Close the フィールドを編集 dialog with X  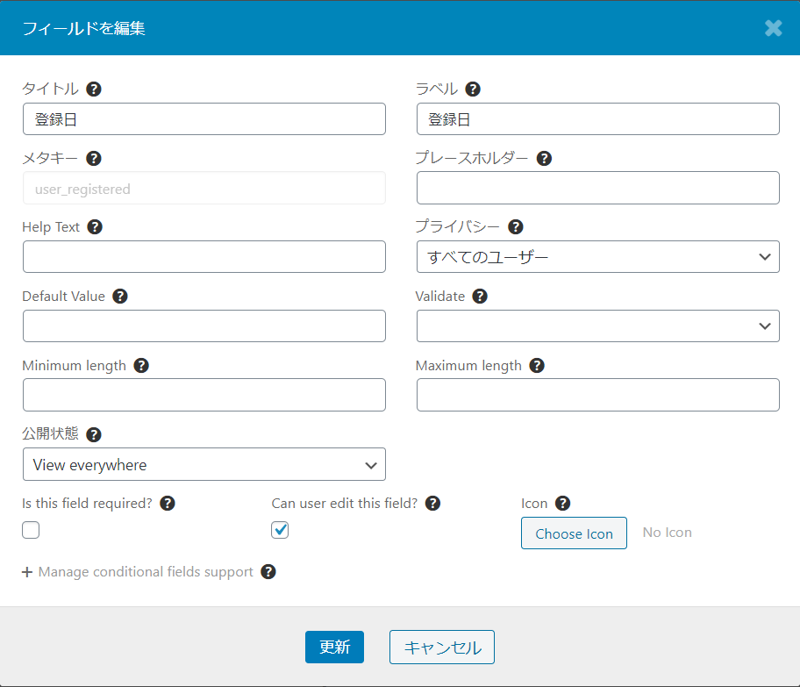(774, 28)
